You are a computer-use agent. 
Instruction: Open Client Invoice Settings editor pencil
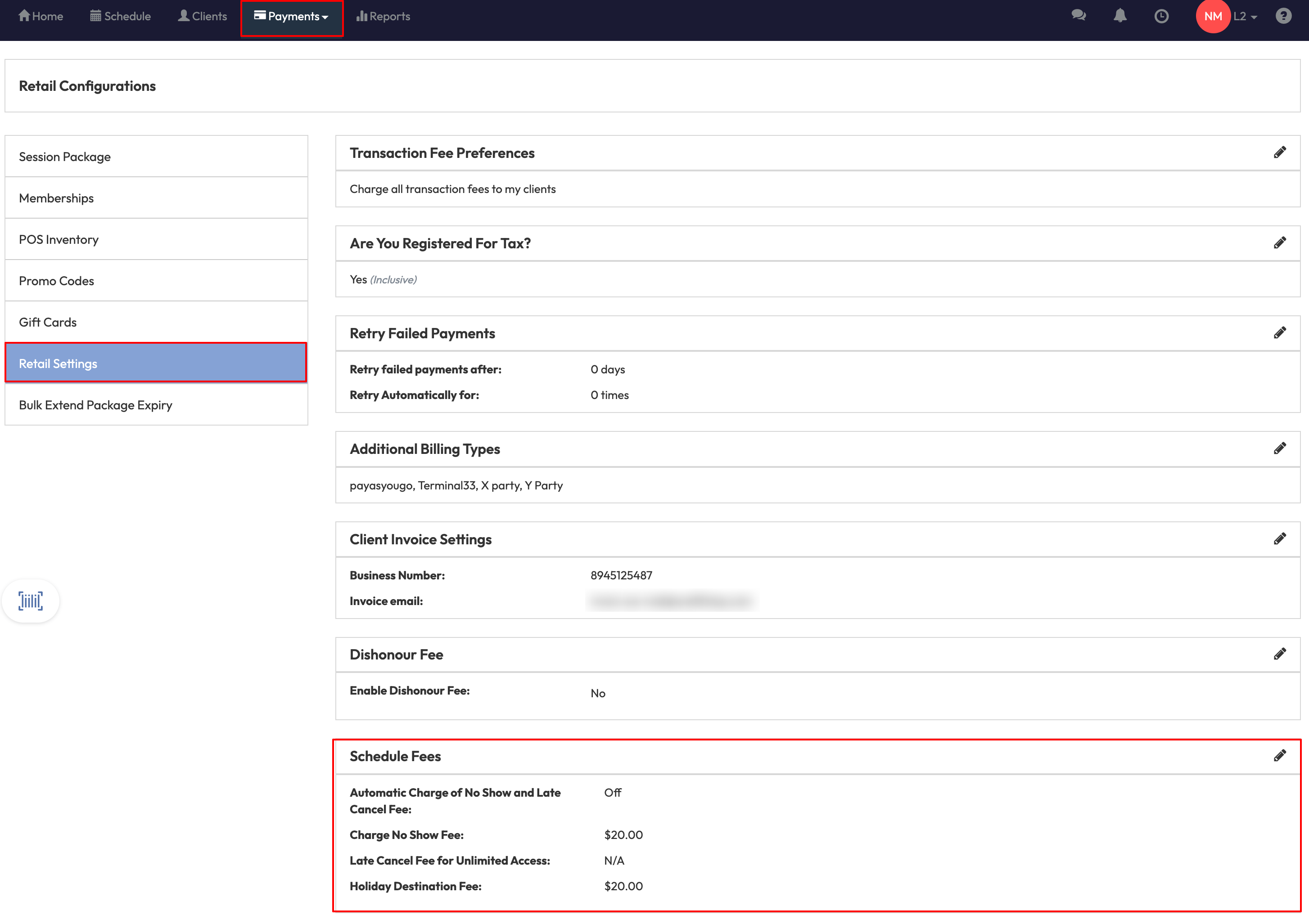click(x=1279, y=538)
